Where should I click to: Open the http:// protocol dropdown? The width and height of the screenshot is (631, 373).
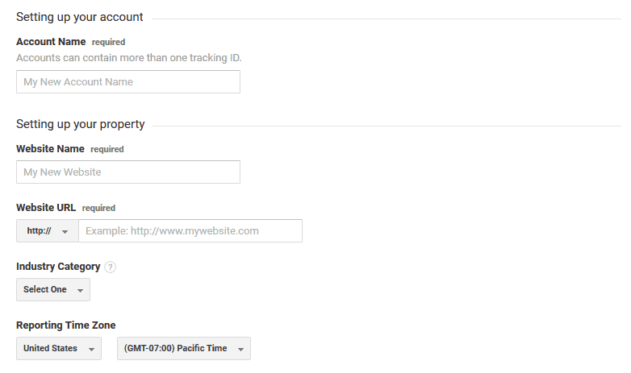click(48, 230)
